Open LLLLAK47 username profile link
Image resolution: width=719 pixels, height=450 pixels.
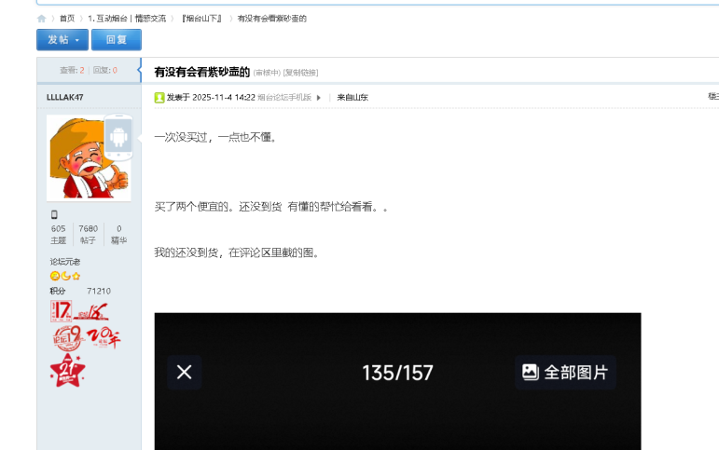(x=65, y=97)
